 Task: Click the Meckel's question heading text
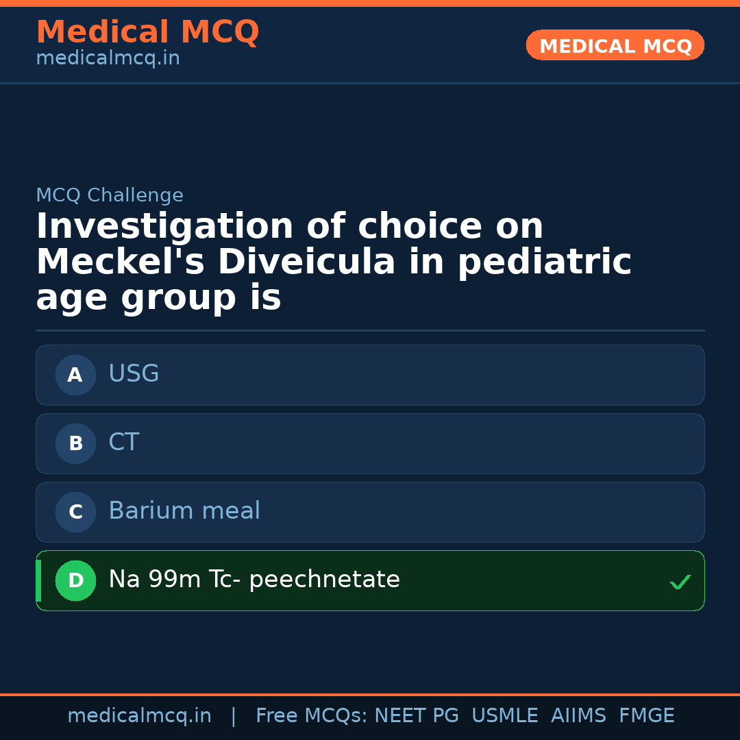click(x=333, y=262)
